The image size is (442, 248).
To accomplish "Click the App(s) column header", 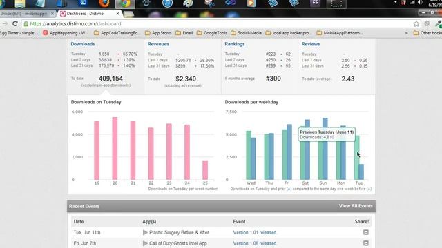I will click(149, 222).
